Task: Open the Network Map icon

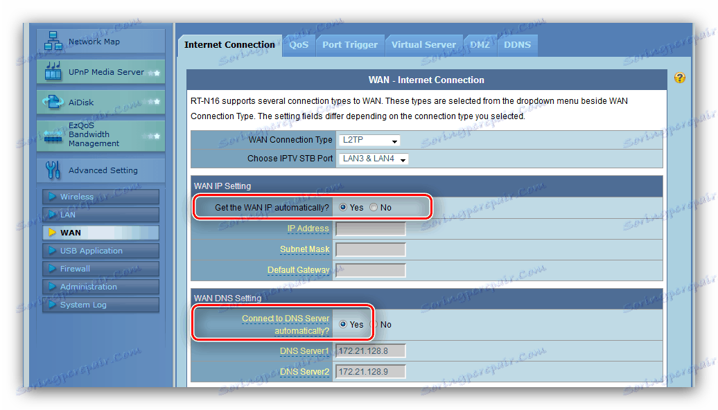Action: pyautogui.click(x=53, y=41)
